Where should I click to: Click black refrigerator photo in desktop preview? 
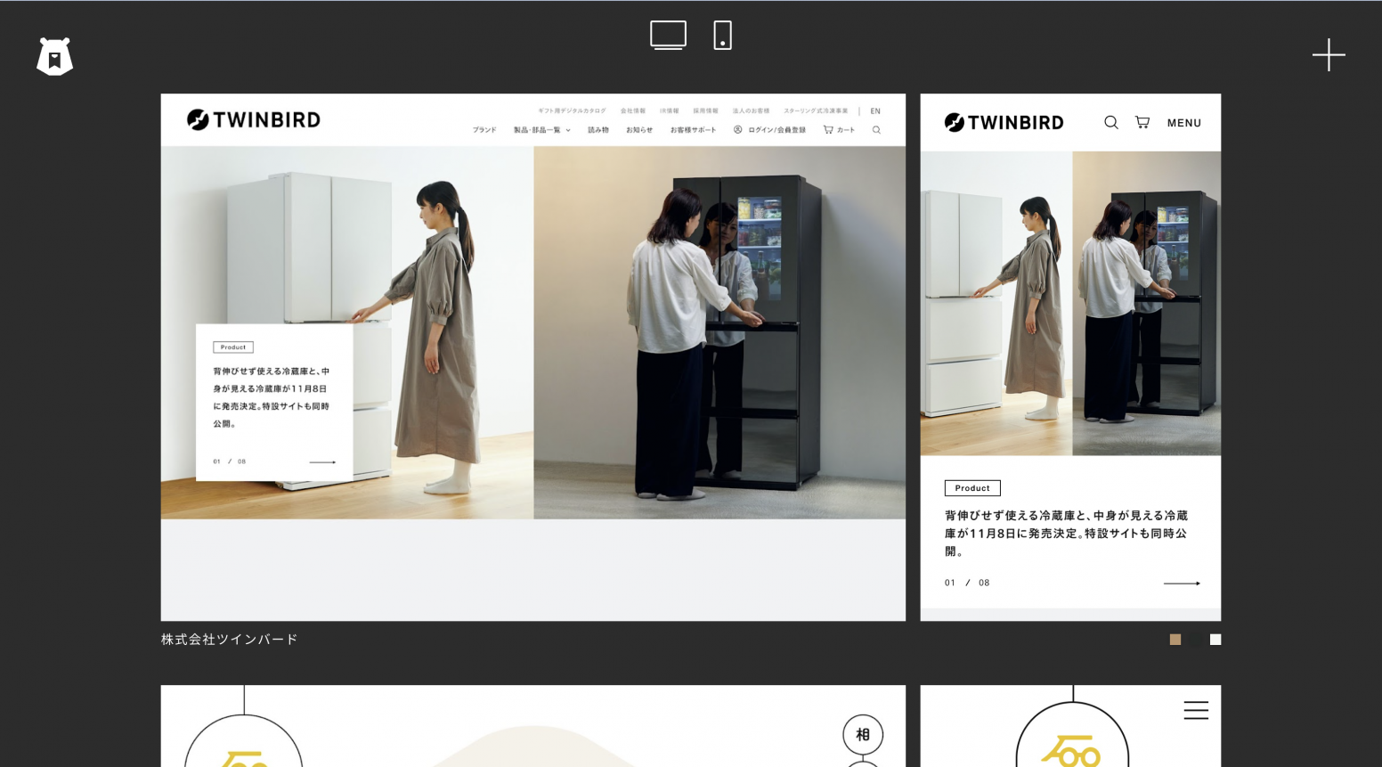(x=719, y=332)
